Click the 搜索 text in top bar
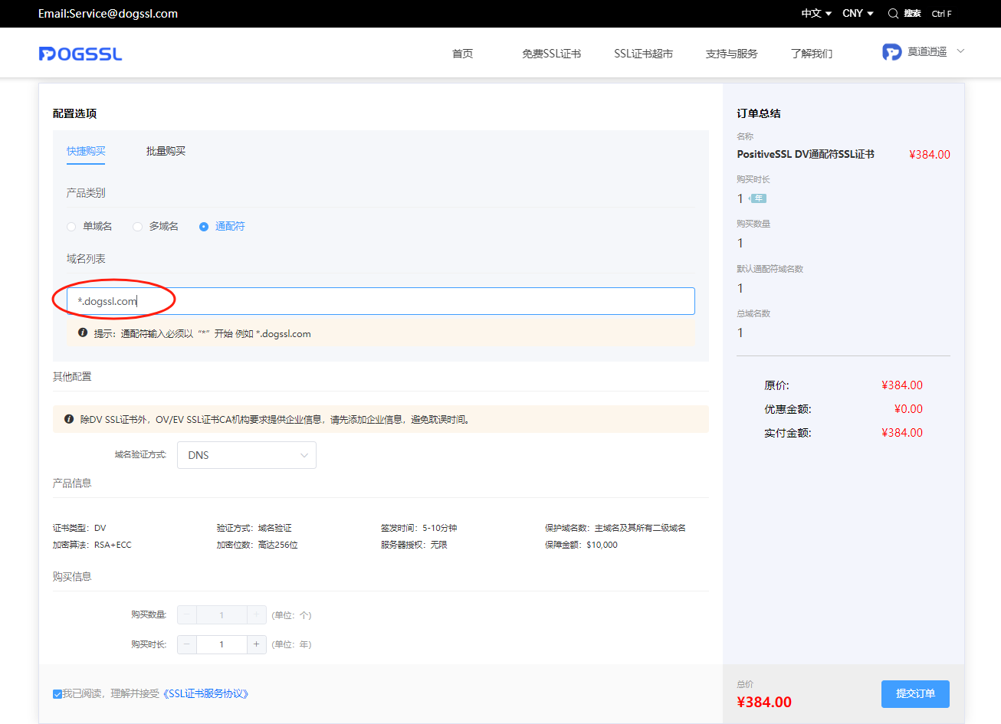1001x724 pixels. point(912,14)
